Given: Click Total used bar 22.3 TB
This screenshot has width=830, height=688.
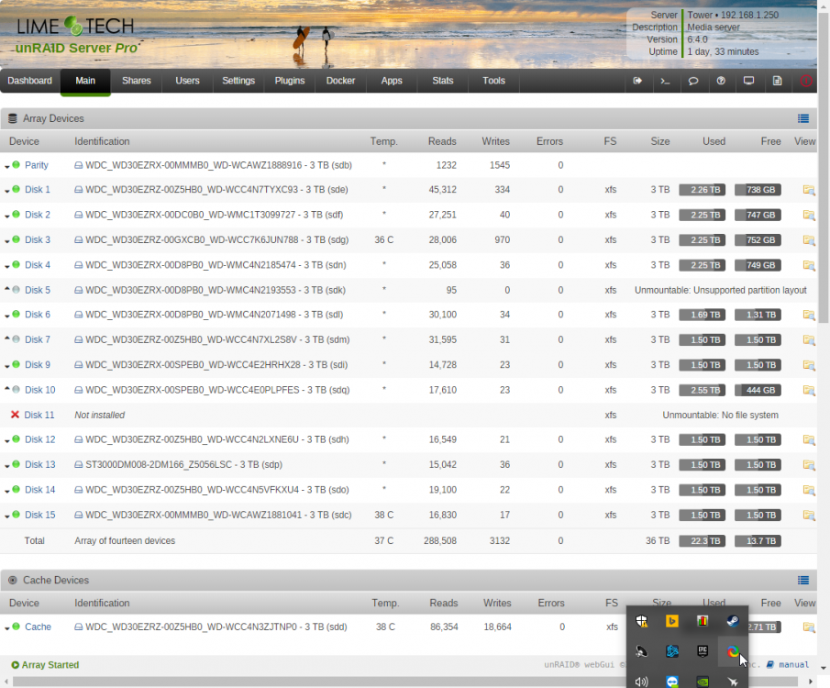Looking at the screenshot, I should (x=703, y=540).
